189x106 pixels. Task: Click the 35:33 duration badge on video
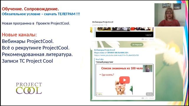pos(149,94)
